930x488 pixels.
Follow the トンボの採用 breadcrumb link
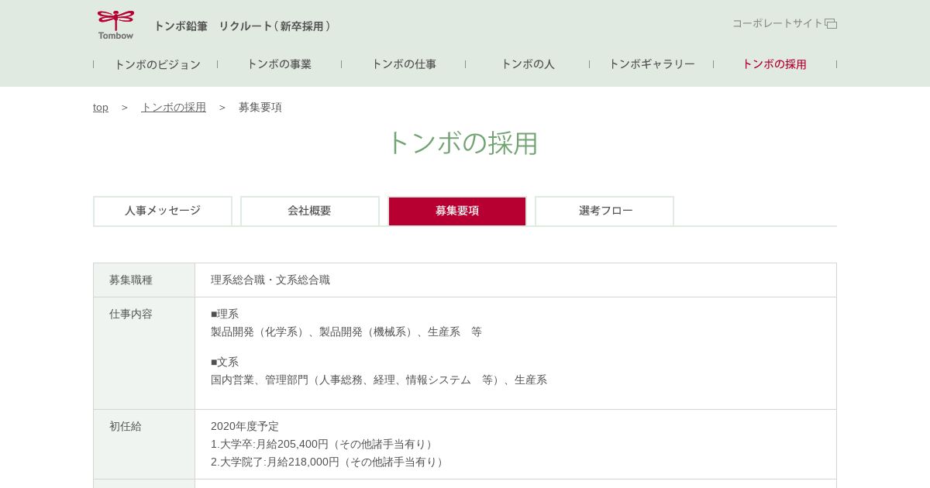tap(174, 108)
